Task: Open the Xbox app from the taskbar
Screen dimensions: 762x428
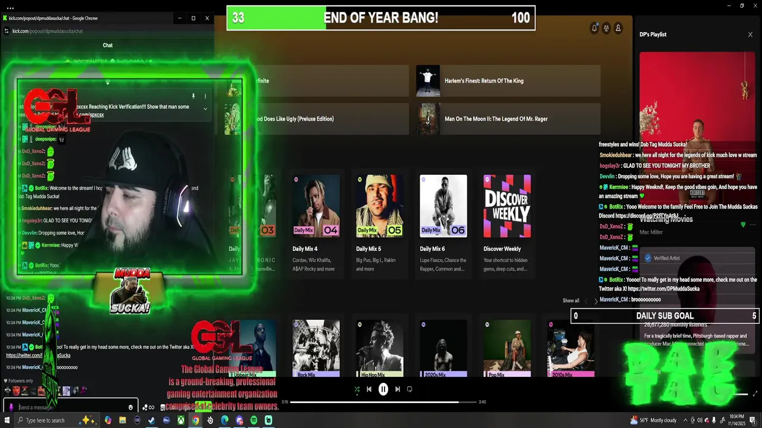Action: pos(181,420)
